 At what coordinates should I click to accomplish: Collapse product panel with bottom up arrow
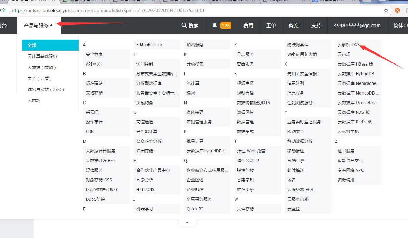pos(187,222)
